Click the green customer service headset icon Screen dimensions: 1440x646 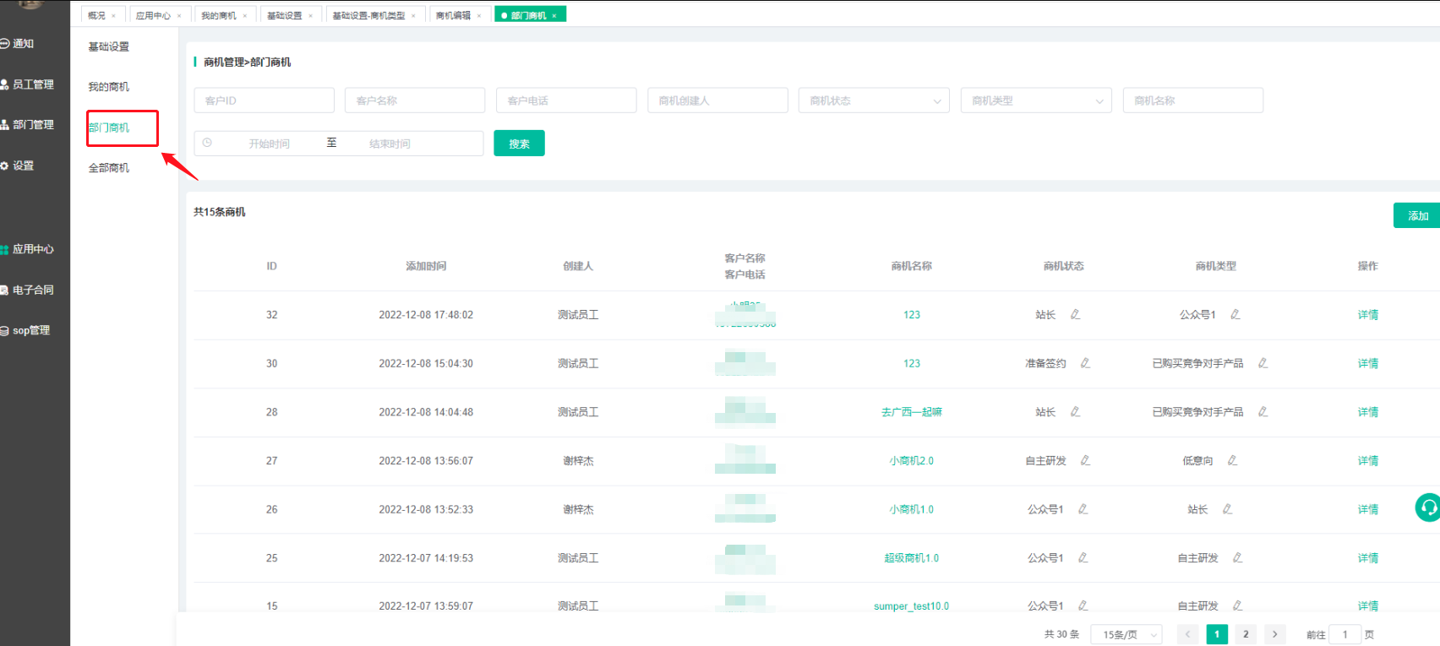pos(1427,508)
